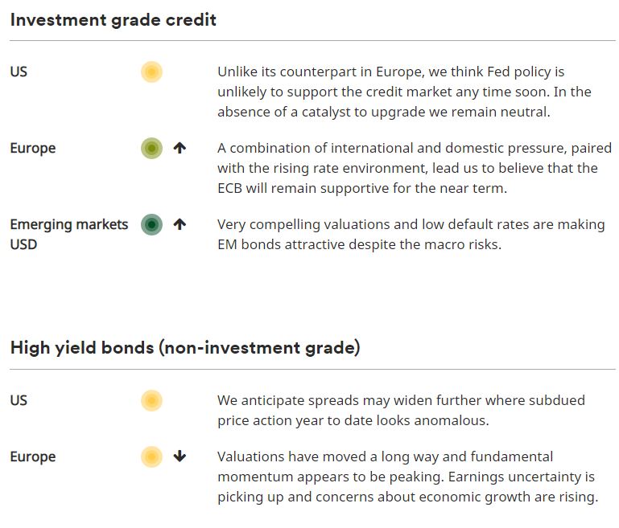Click the US label under Investment grade credit

pos(19,72)
